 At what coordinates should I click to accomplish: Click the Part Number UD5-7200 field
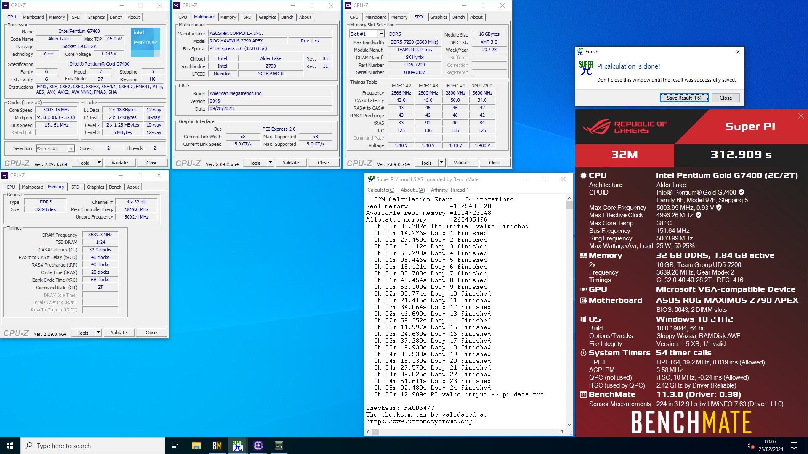click(414, 65)
